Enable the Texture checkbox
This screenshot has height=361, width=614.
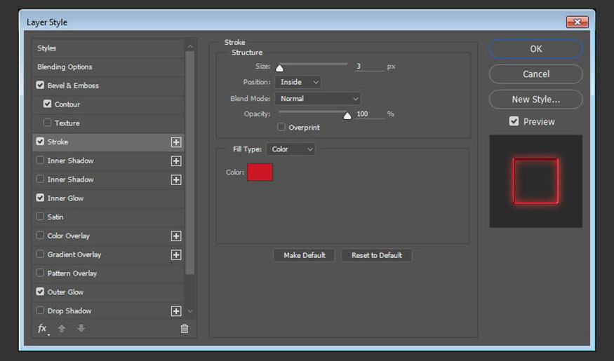click(x=48, y=123)
